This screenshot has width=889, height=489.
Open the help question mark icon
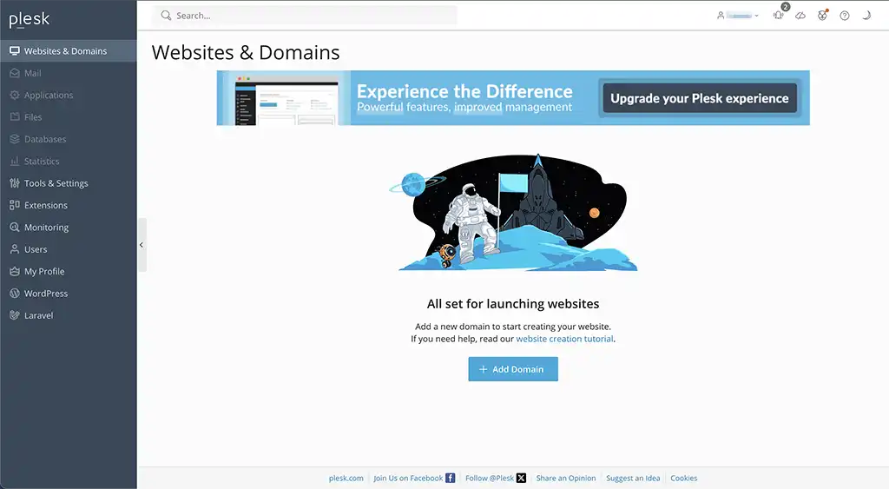click(845, 16)
